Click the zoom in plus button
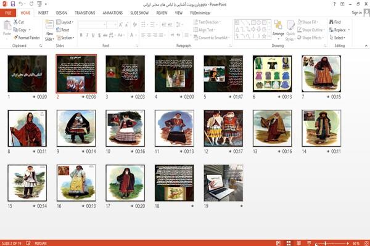Image resolution: width=370 pixels, height=246 pixels. click(x=348, y=243)
